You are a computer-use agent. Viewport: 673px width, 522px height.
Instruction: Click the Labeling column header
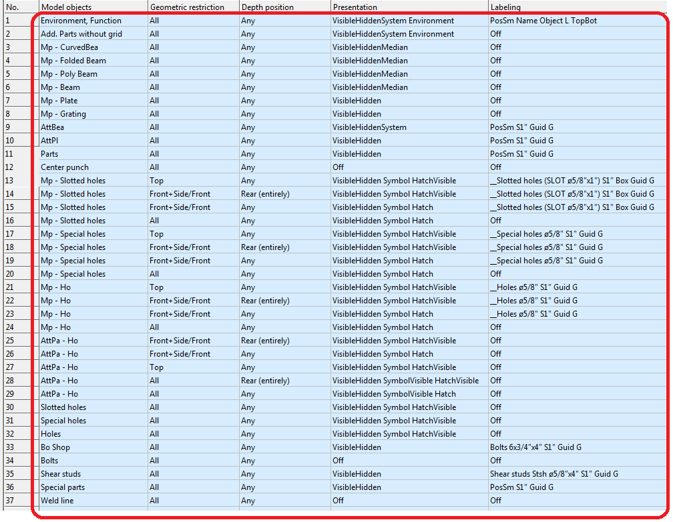[x=579, y=7]
